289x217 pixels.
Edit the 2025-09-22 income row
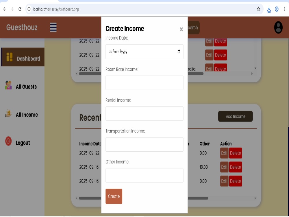224,153
